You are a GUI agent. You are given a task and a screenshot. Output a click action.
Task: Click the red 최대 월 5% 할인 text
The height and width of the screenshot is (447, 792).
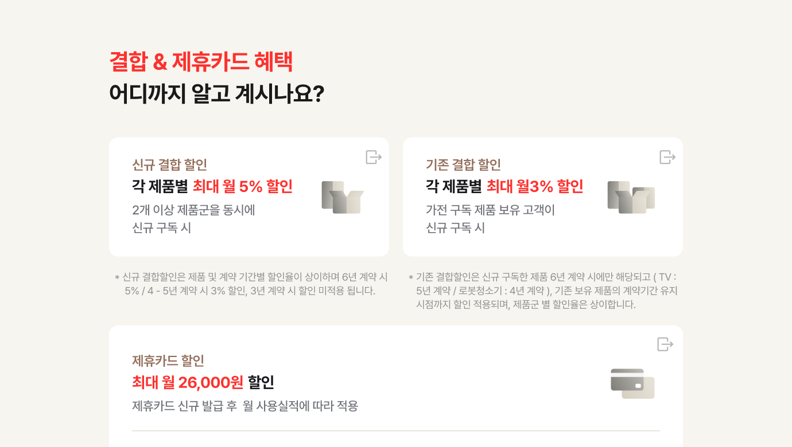[243, 186]
